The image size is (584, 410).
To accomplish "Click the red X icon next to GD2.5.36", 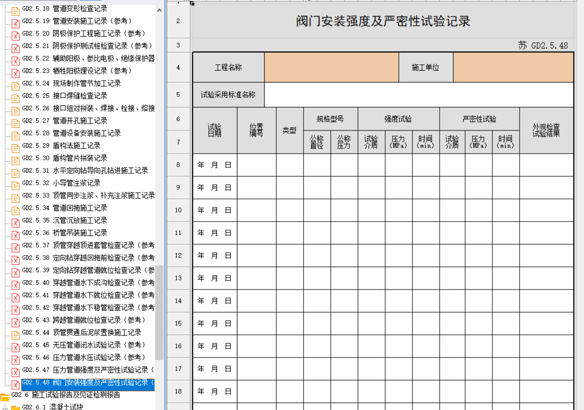I will 15,234.
